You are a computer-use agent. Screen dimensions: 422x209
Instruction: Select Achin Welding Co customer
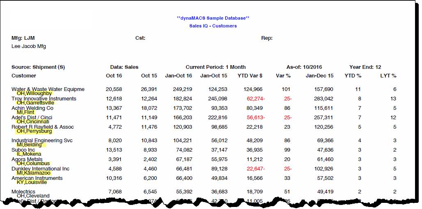pyautogui.click(x=32, y=108)
